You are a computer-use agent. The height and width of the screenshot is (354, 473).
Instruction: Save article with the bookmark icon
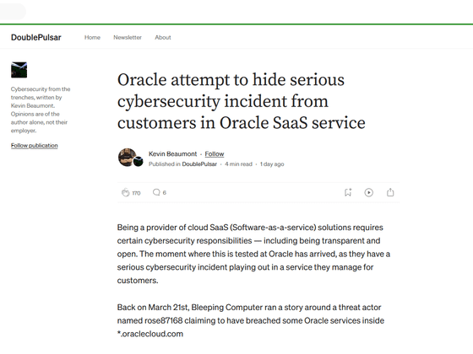pyautogui.click(x=348, y=192)
